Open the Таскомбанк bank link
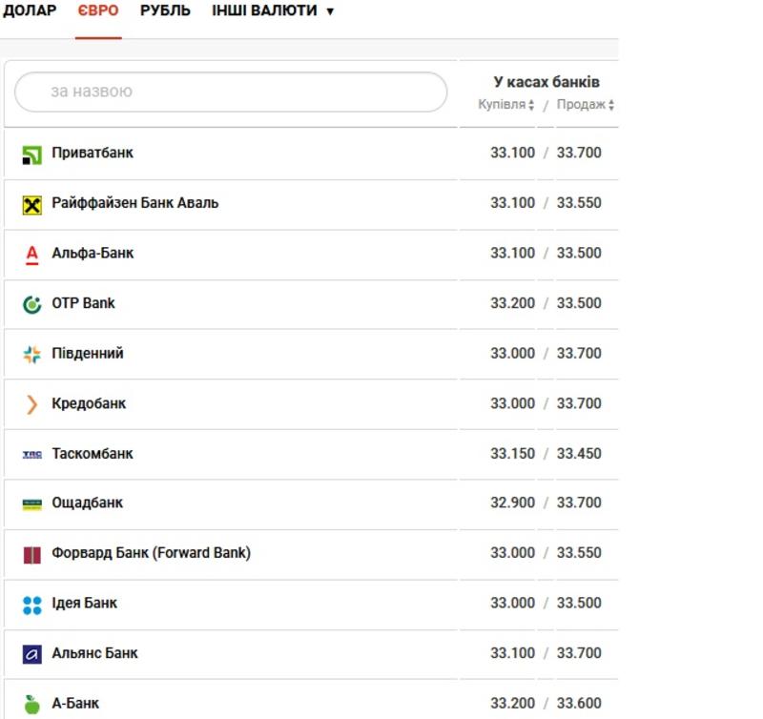This screenshot has width=763, height=719. 93,453
